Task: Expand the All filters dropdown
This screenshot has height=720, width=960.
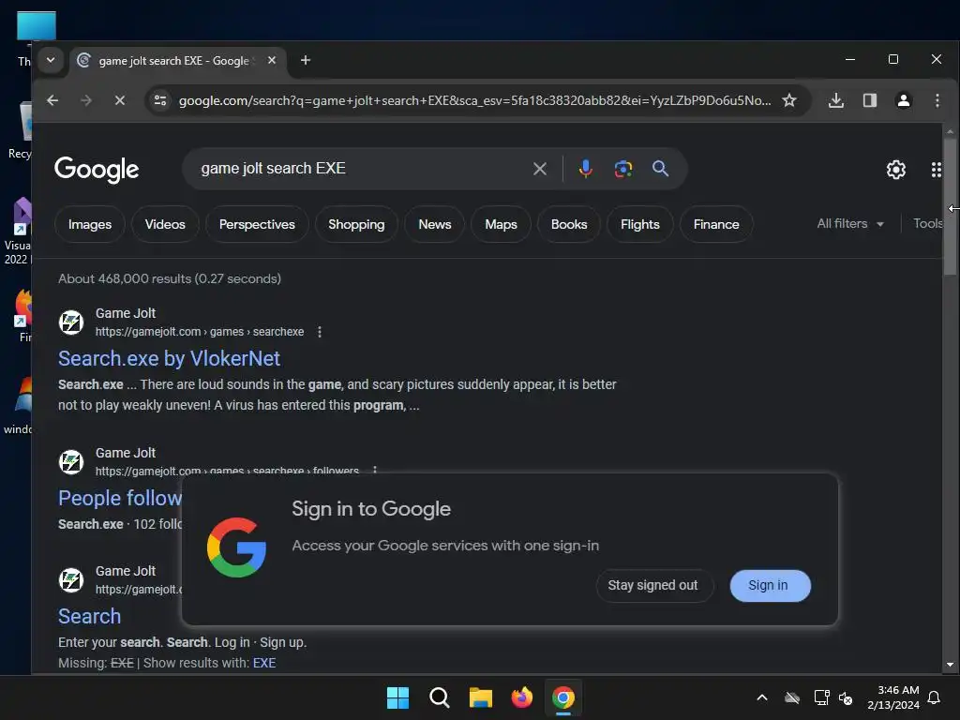Action: 849,223
